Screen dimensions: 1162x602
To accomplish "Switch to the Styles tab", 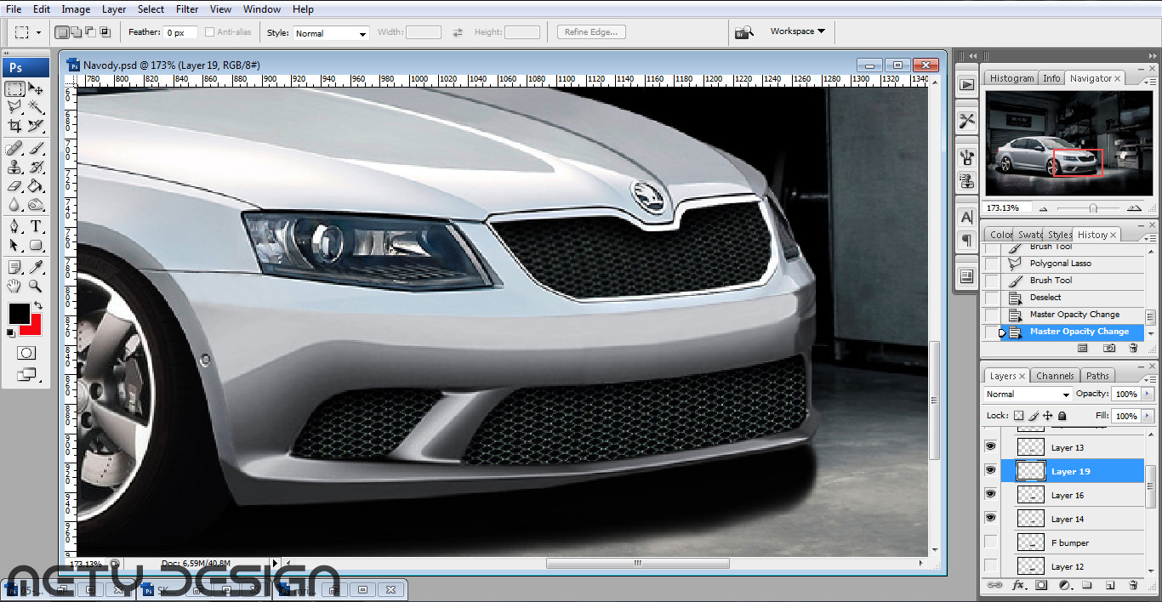I will [x=1059, y=235].
